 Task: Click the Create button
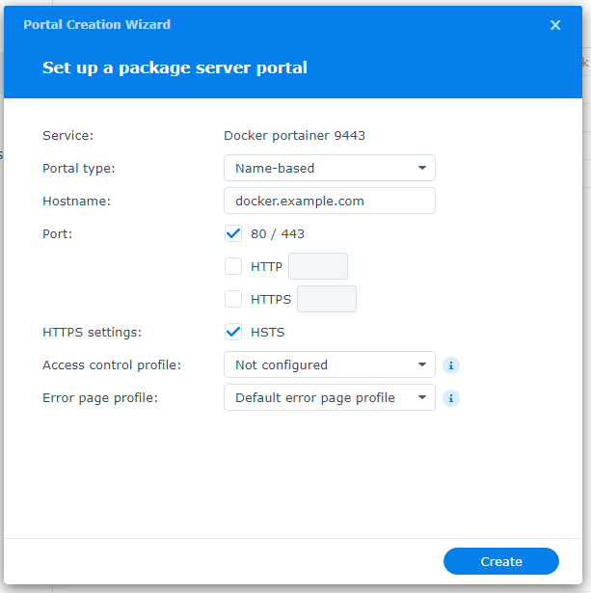[501, 561]
